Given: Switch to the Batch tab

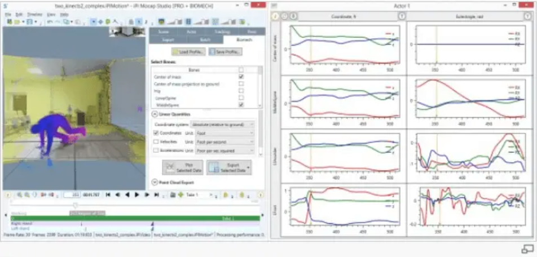Looking at the screenshot, I should [205, 39].
